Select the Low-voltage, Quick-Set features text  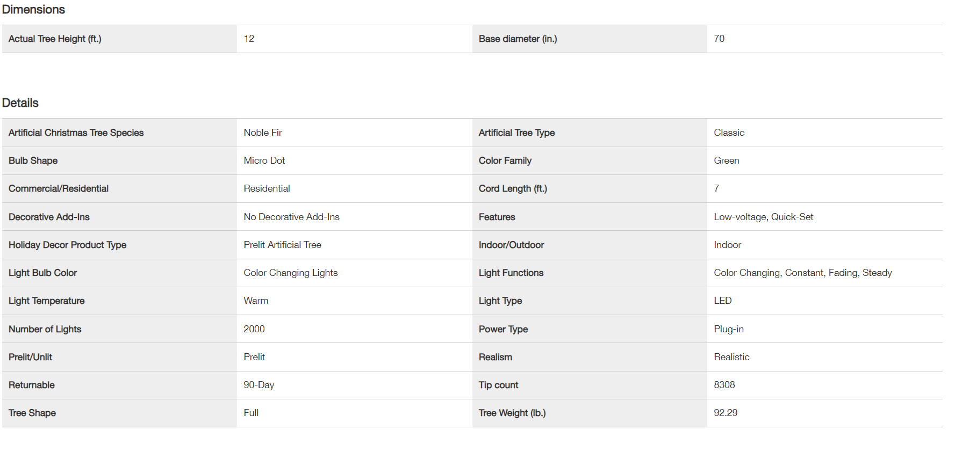pos(764,217)
